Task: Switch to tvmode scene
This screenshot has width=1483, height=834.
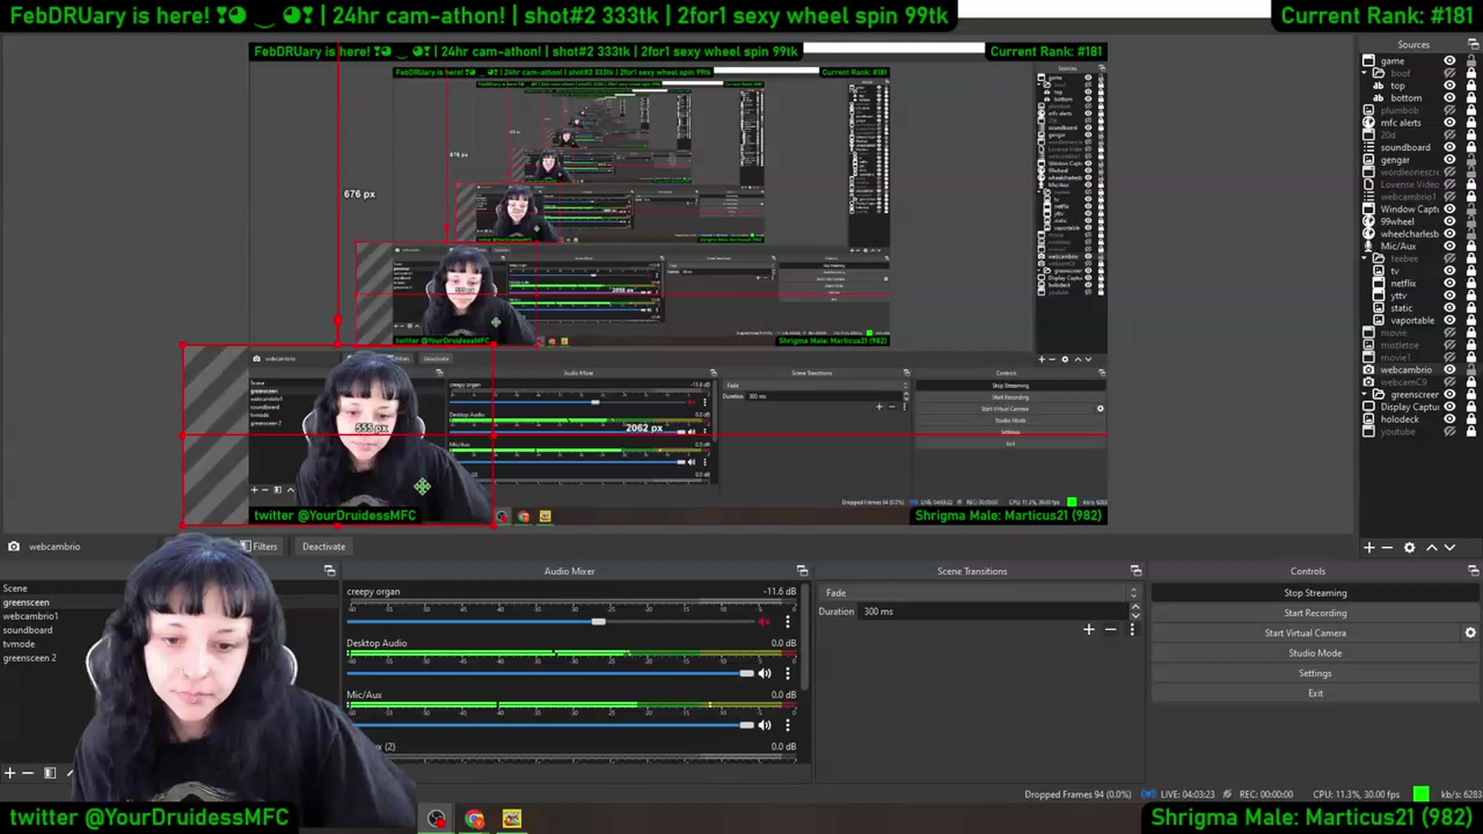Action: (19, 644)
